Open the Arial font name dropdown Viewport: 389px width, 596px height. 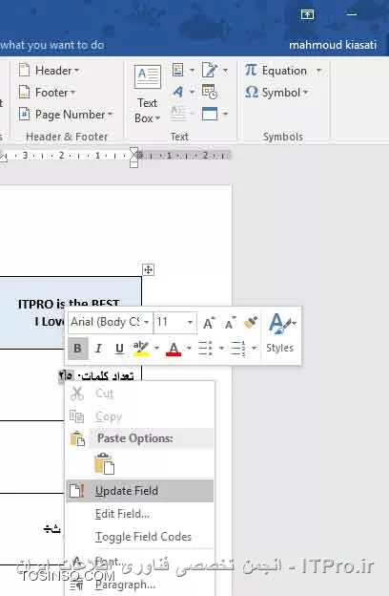146,322
